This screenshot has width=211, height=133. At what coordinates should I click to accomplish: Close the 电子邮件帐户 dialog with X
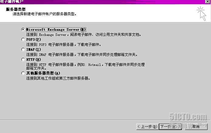coord(208,2)
